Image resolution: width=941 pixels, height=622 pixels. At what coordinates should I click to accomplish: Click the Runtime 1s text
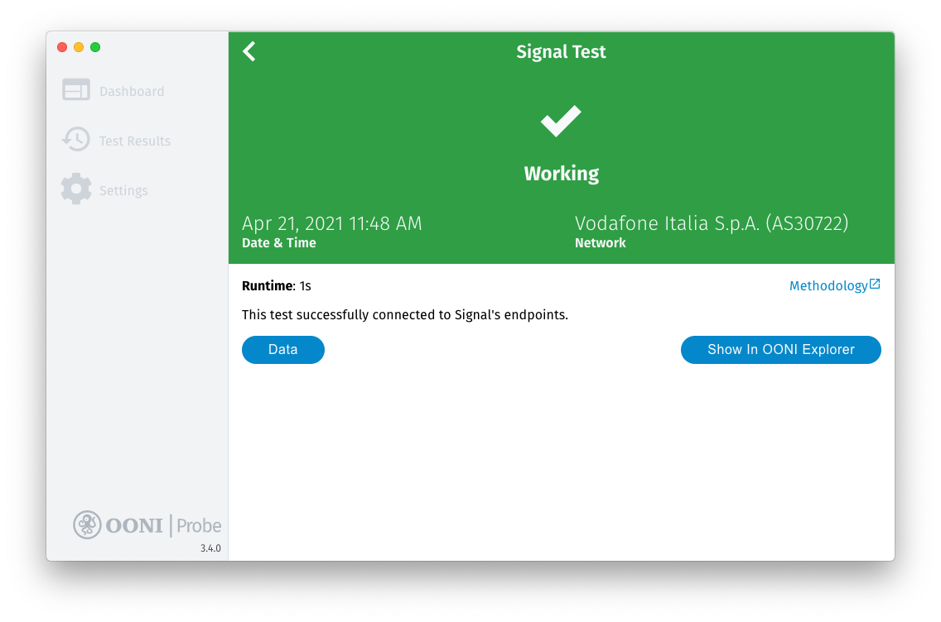pyautogui.click(x=277, y=286)
